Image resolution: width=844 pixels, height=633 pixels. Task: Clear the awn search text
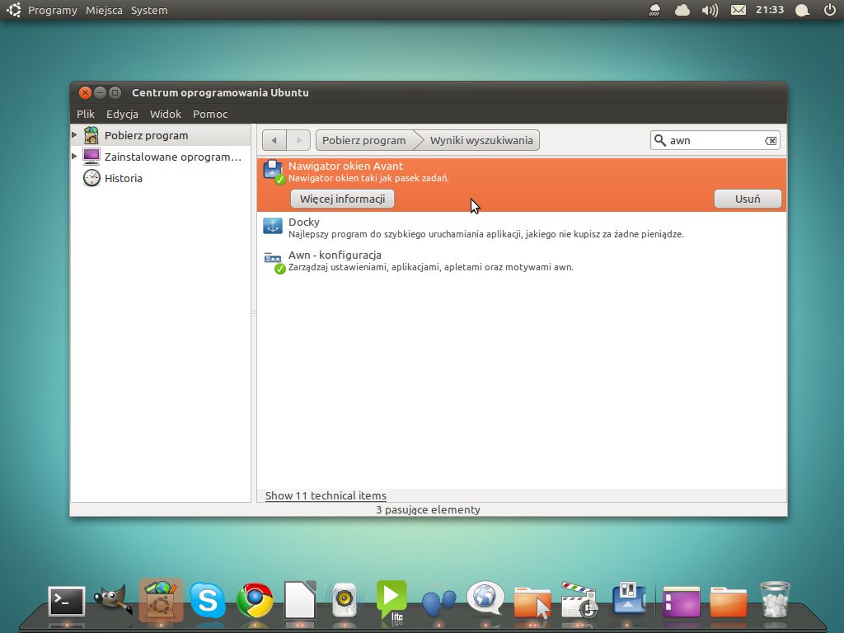point(771,140)
